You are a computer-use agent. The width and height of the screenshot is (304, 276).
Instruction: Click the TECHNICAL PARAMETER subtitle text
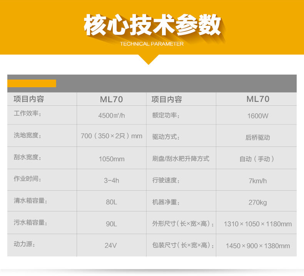point(152,44)
